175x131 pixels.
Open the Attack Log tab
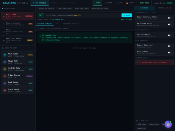[x=165, y=8]
